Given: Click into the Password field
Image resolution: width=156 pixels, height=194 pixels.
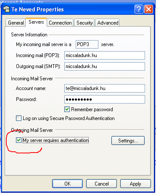Looking at the screenshot, I should click(105, 99).
